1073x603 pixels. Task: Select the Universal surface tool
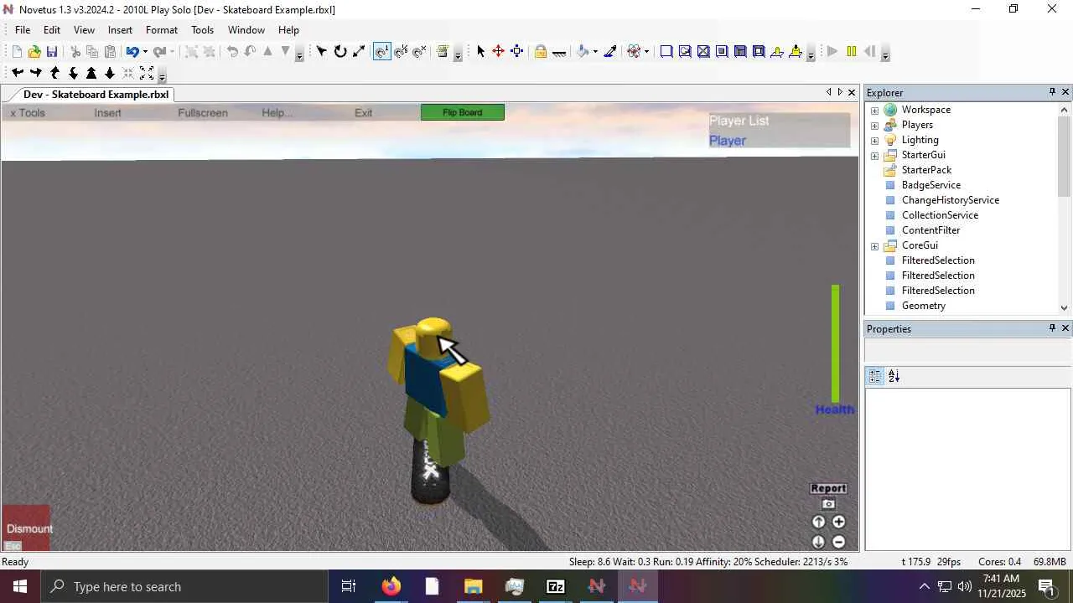point(759,52)
